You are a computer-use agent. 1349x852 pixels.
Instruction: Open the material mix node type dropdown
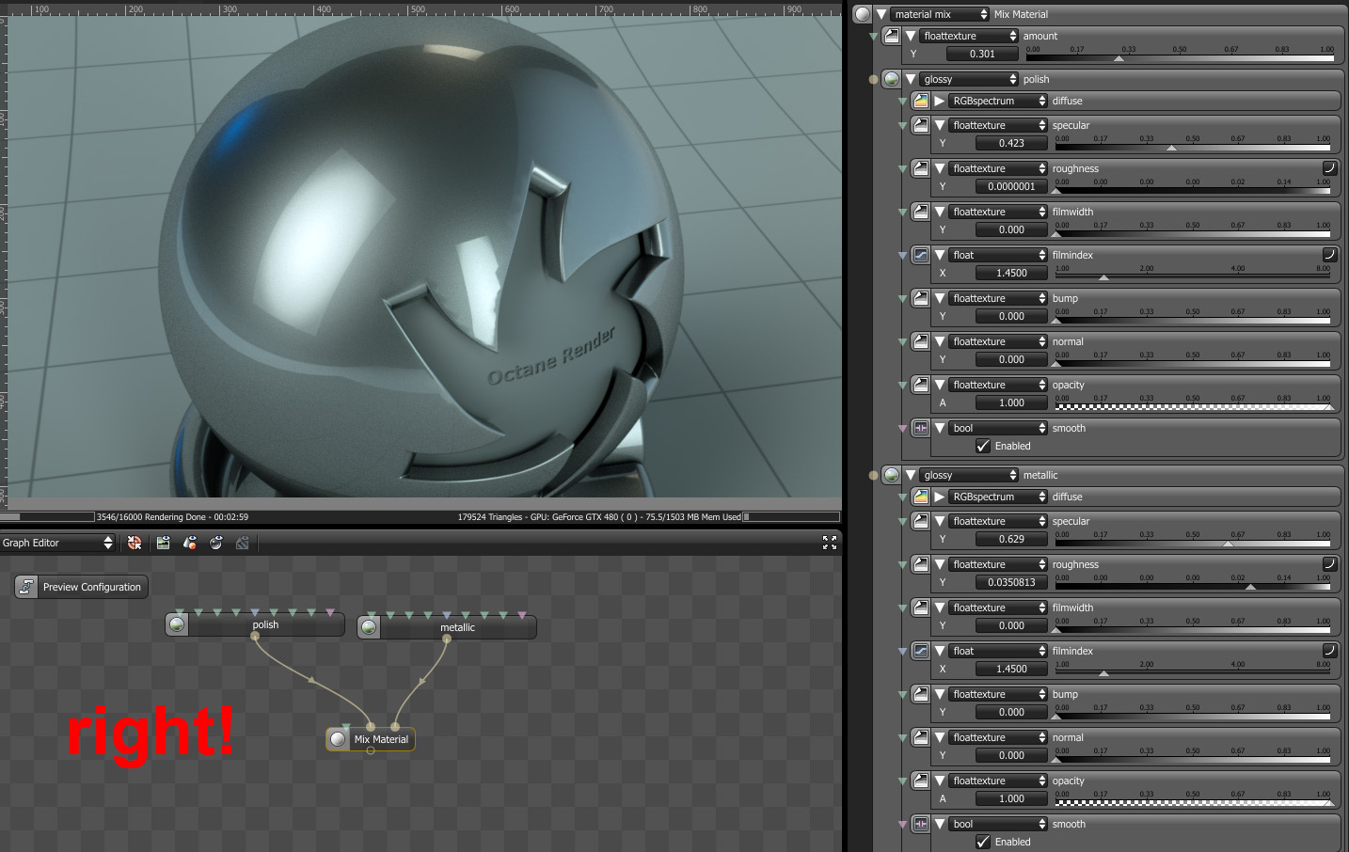(940, 14)
